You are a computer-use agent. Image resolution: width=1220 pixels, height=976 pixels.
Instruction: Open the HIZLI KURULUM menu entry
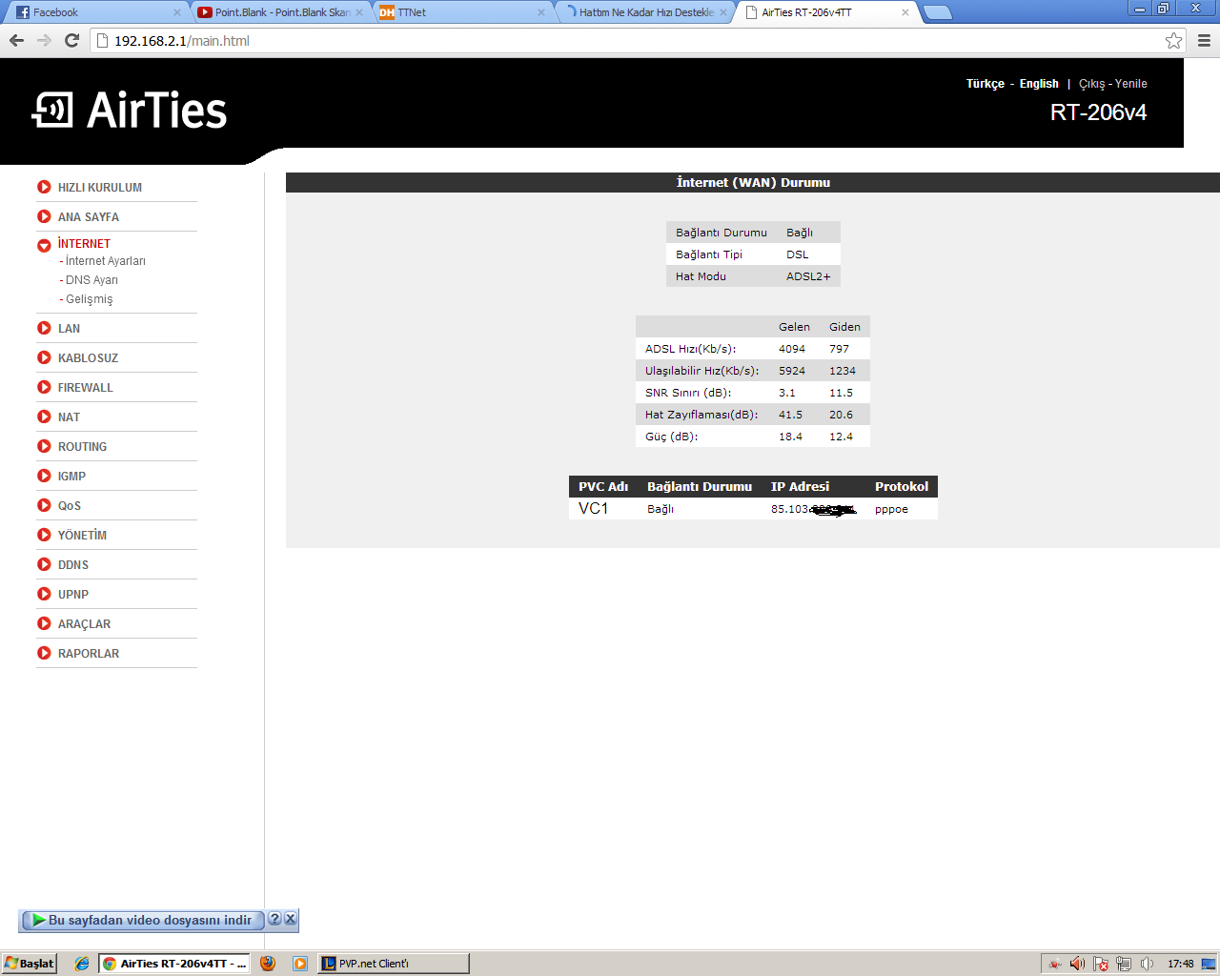[x=100, y=188]
